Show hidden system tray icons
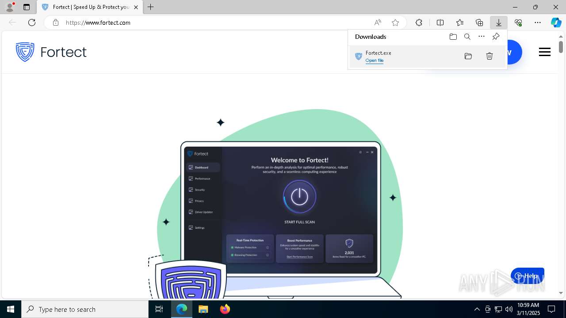 [477, 309]
